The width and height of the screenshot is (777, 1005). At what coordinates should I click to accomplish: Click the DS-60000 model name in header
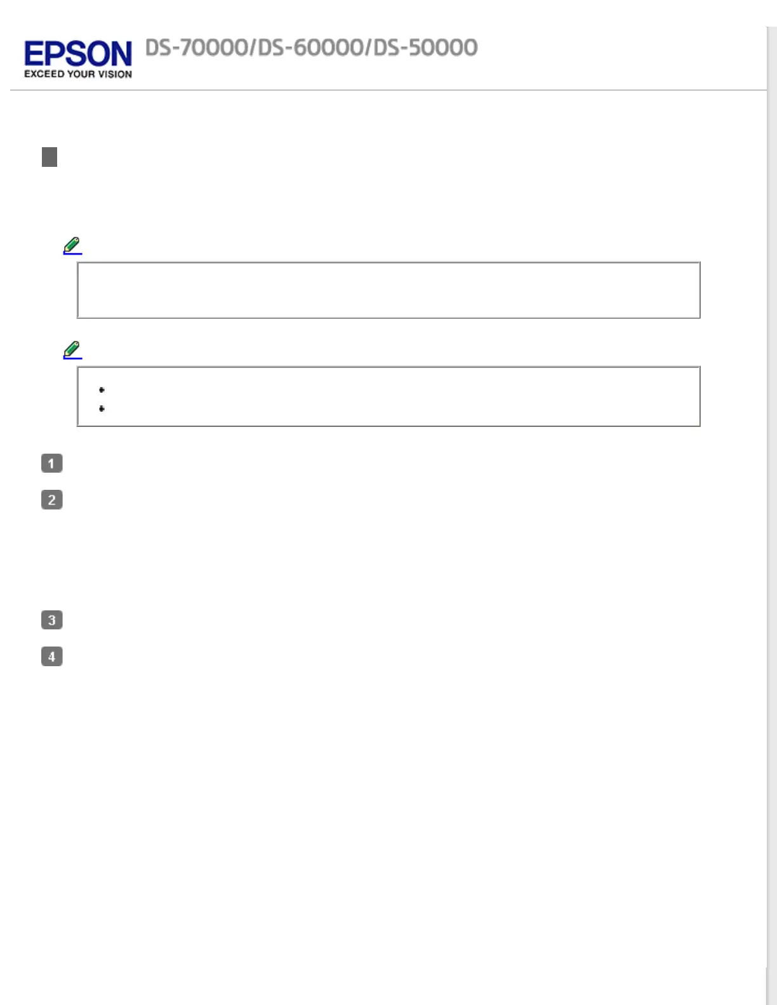coord(311,48)
